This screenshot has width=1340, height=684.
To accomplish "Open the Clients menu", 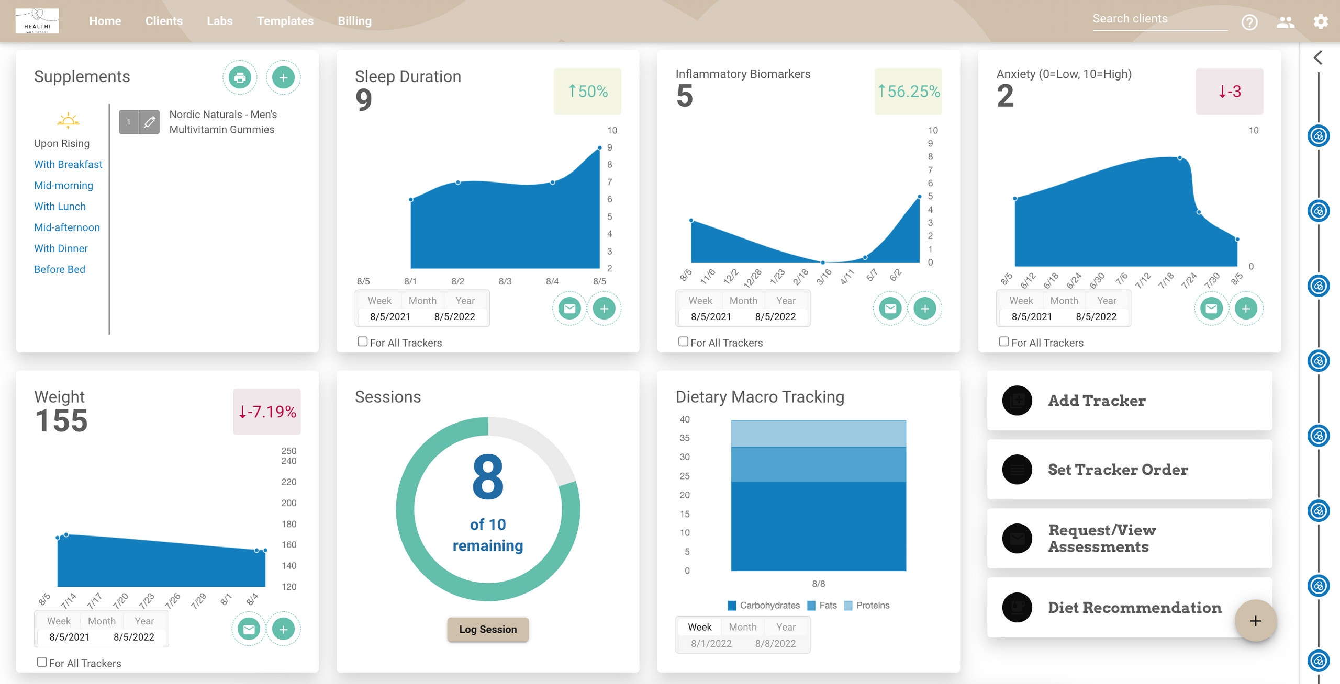I will (x=164, y=21).
